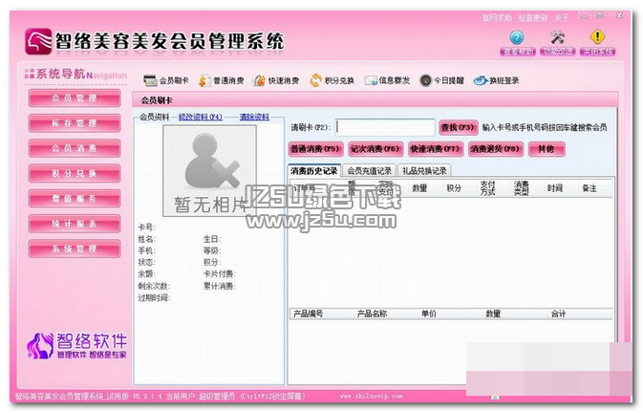The height and width of the screenshot is (413, 643).
Task: Click the 官网求助 link at the top
Action: [x=497, y=17]
